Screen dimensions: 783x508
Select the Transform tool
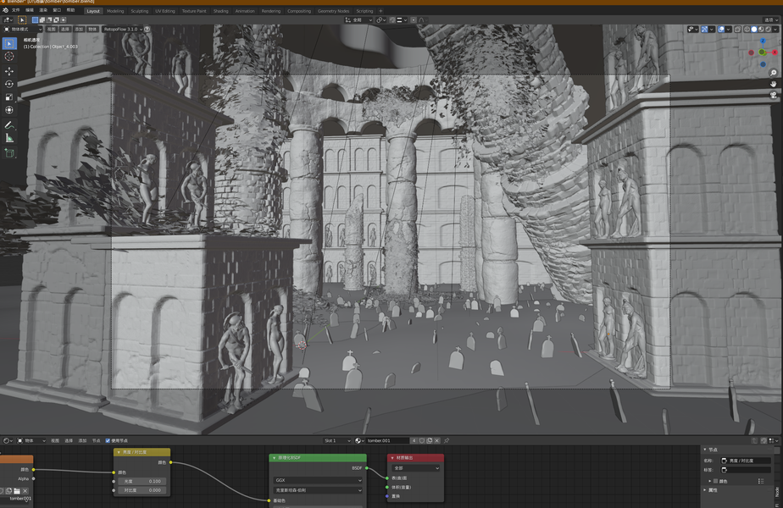click(9, 110)
